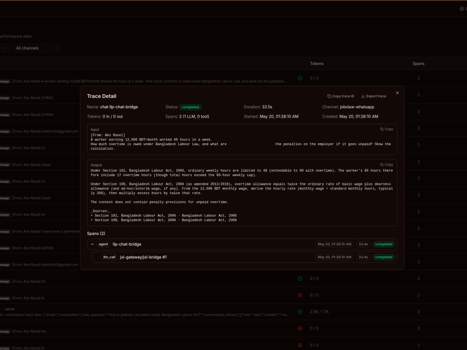Screen dimensions: 467x350
Task: Click the Spans column header
Action: point(418,63)
